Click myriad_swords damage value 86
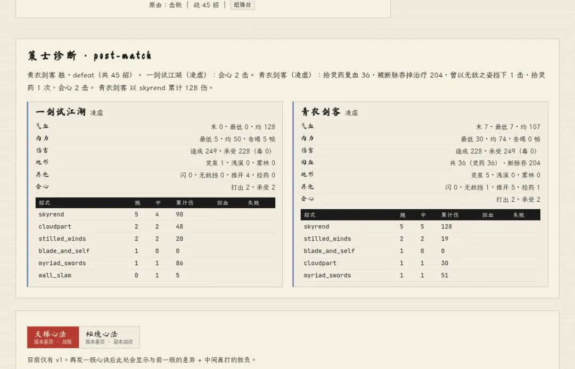Viewport: 575px width, 369px height. tap(179, 263)
